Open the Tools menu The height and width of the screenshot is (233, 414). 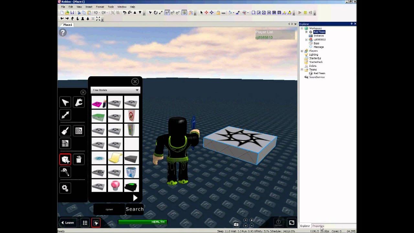(111, 7)
